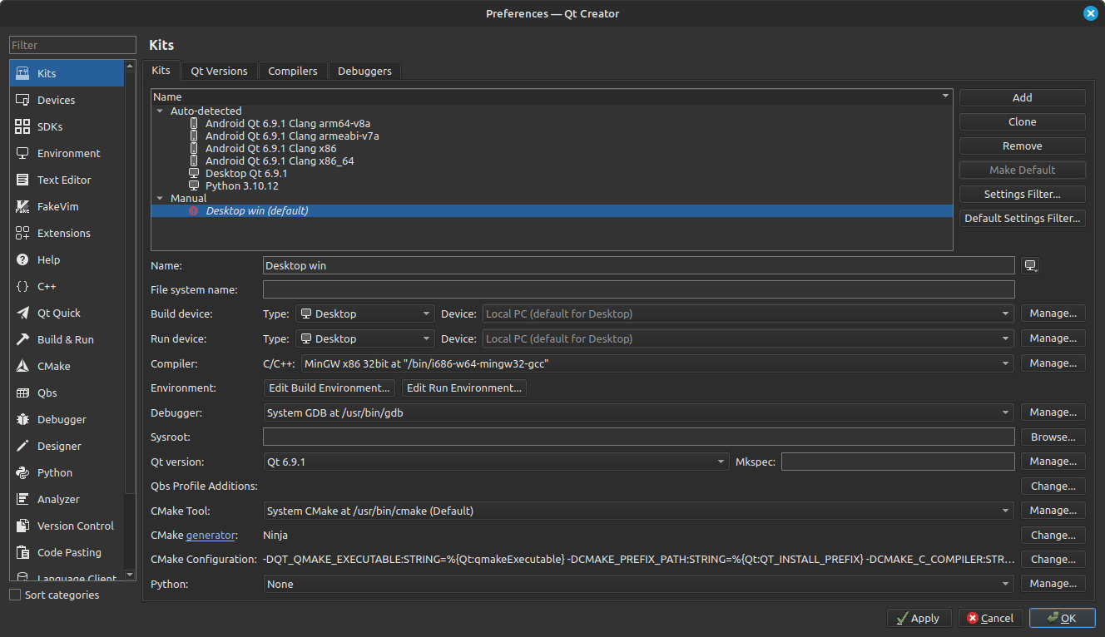Screen dimensions: 1105x637
Task: Open the Qt version dropdown
Action: coord(496,462)
